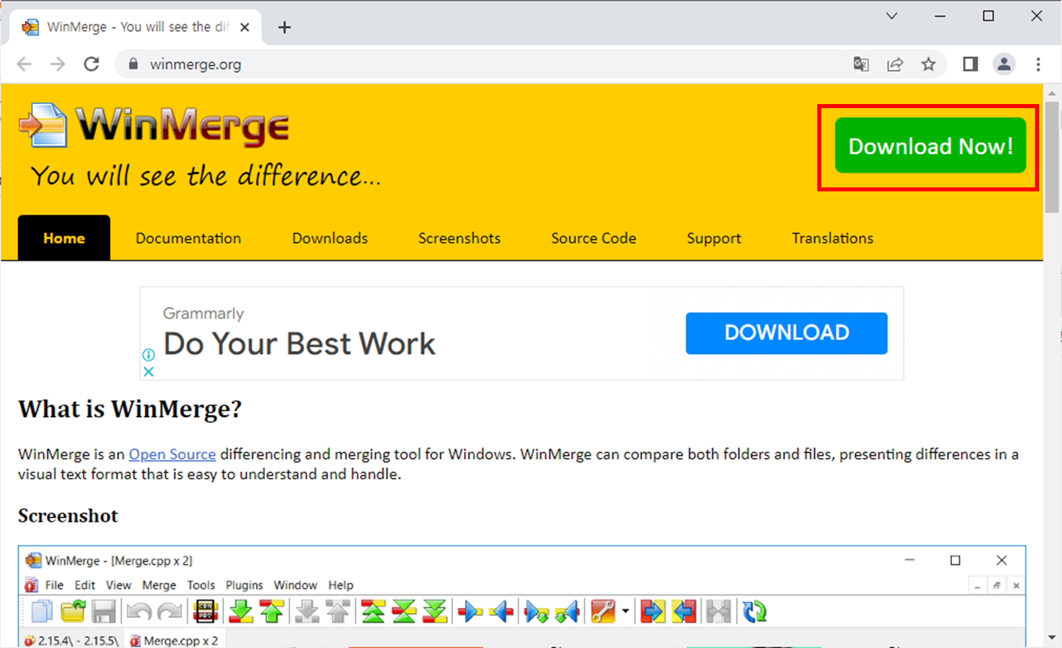Click the Save floppy disk toolbar icon
The width and height of the screenshot is (1062, 648).
104,612
